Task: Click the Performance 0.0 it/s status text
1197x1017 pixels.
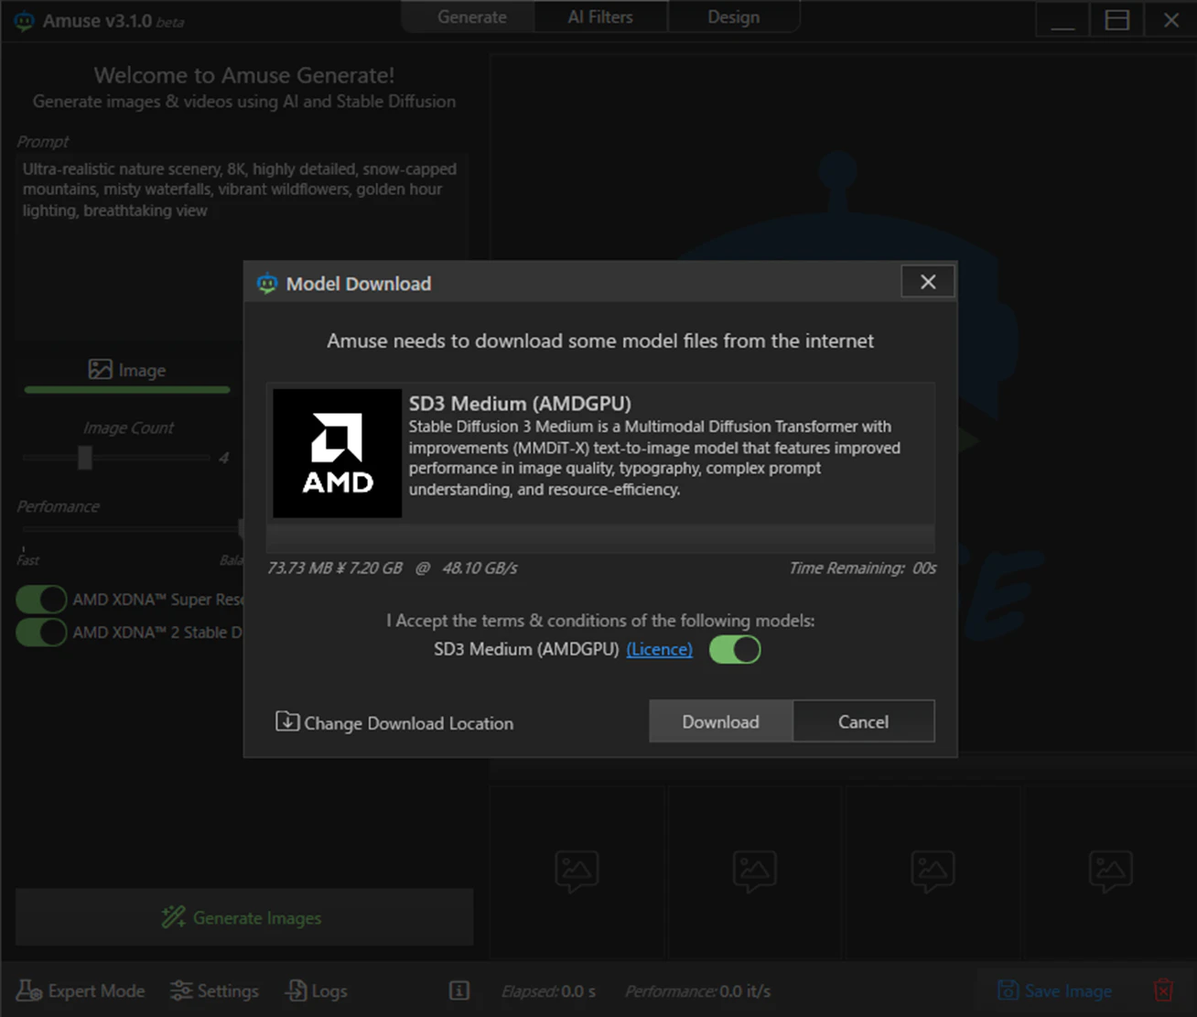Action: [x=698, y=991]
